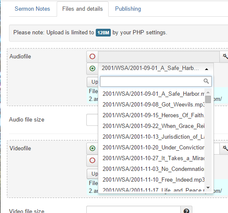Click the magnifier icon in dropdown search box
The width and height of the screenshot is (228, 213).
[206, 81]
